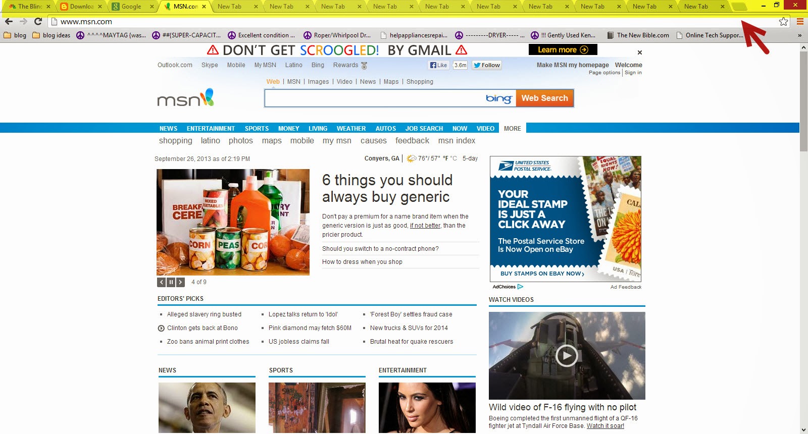
Task: Close the Scroogled banner ad
Action: tap(640, 52)
